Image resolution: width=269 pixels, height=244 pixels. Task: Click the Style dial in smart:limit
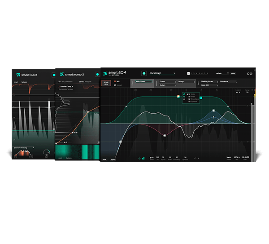(47, 152)
